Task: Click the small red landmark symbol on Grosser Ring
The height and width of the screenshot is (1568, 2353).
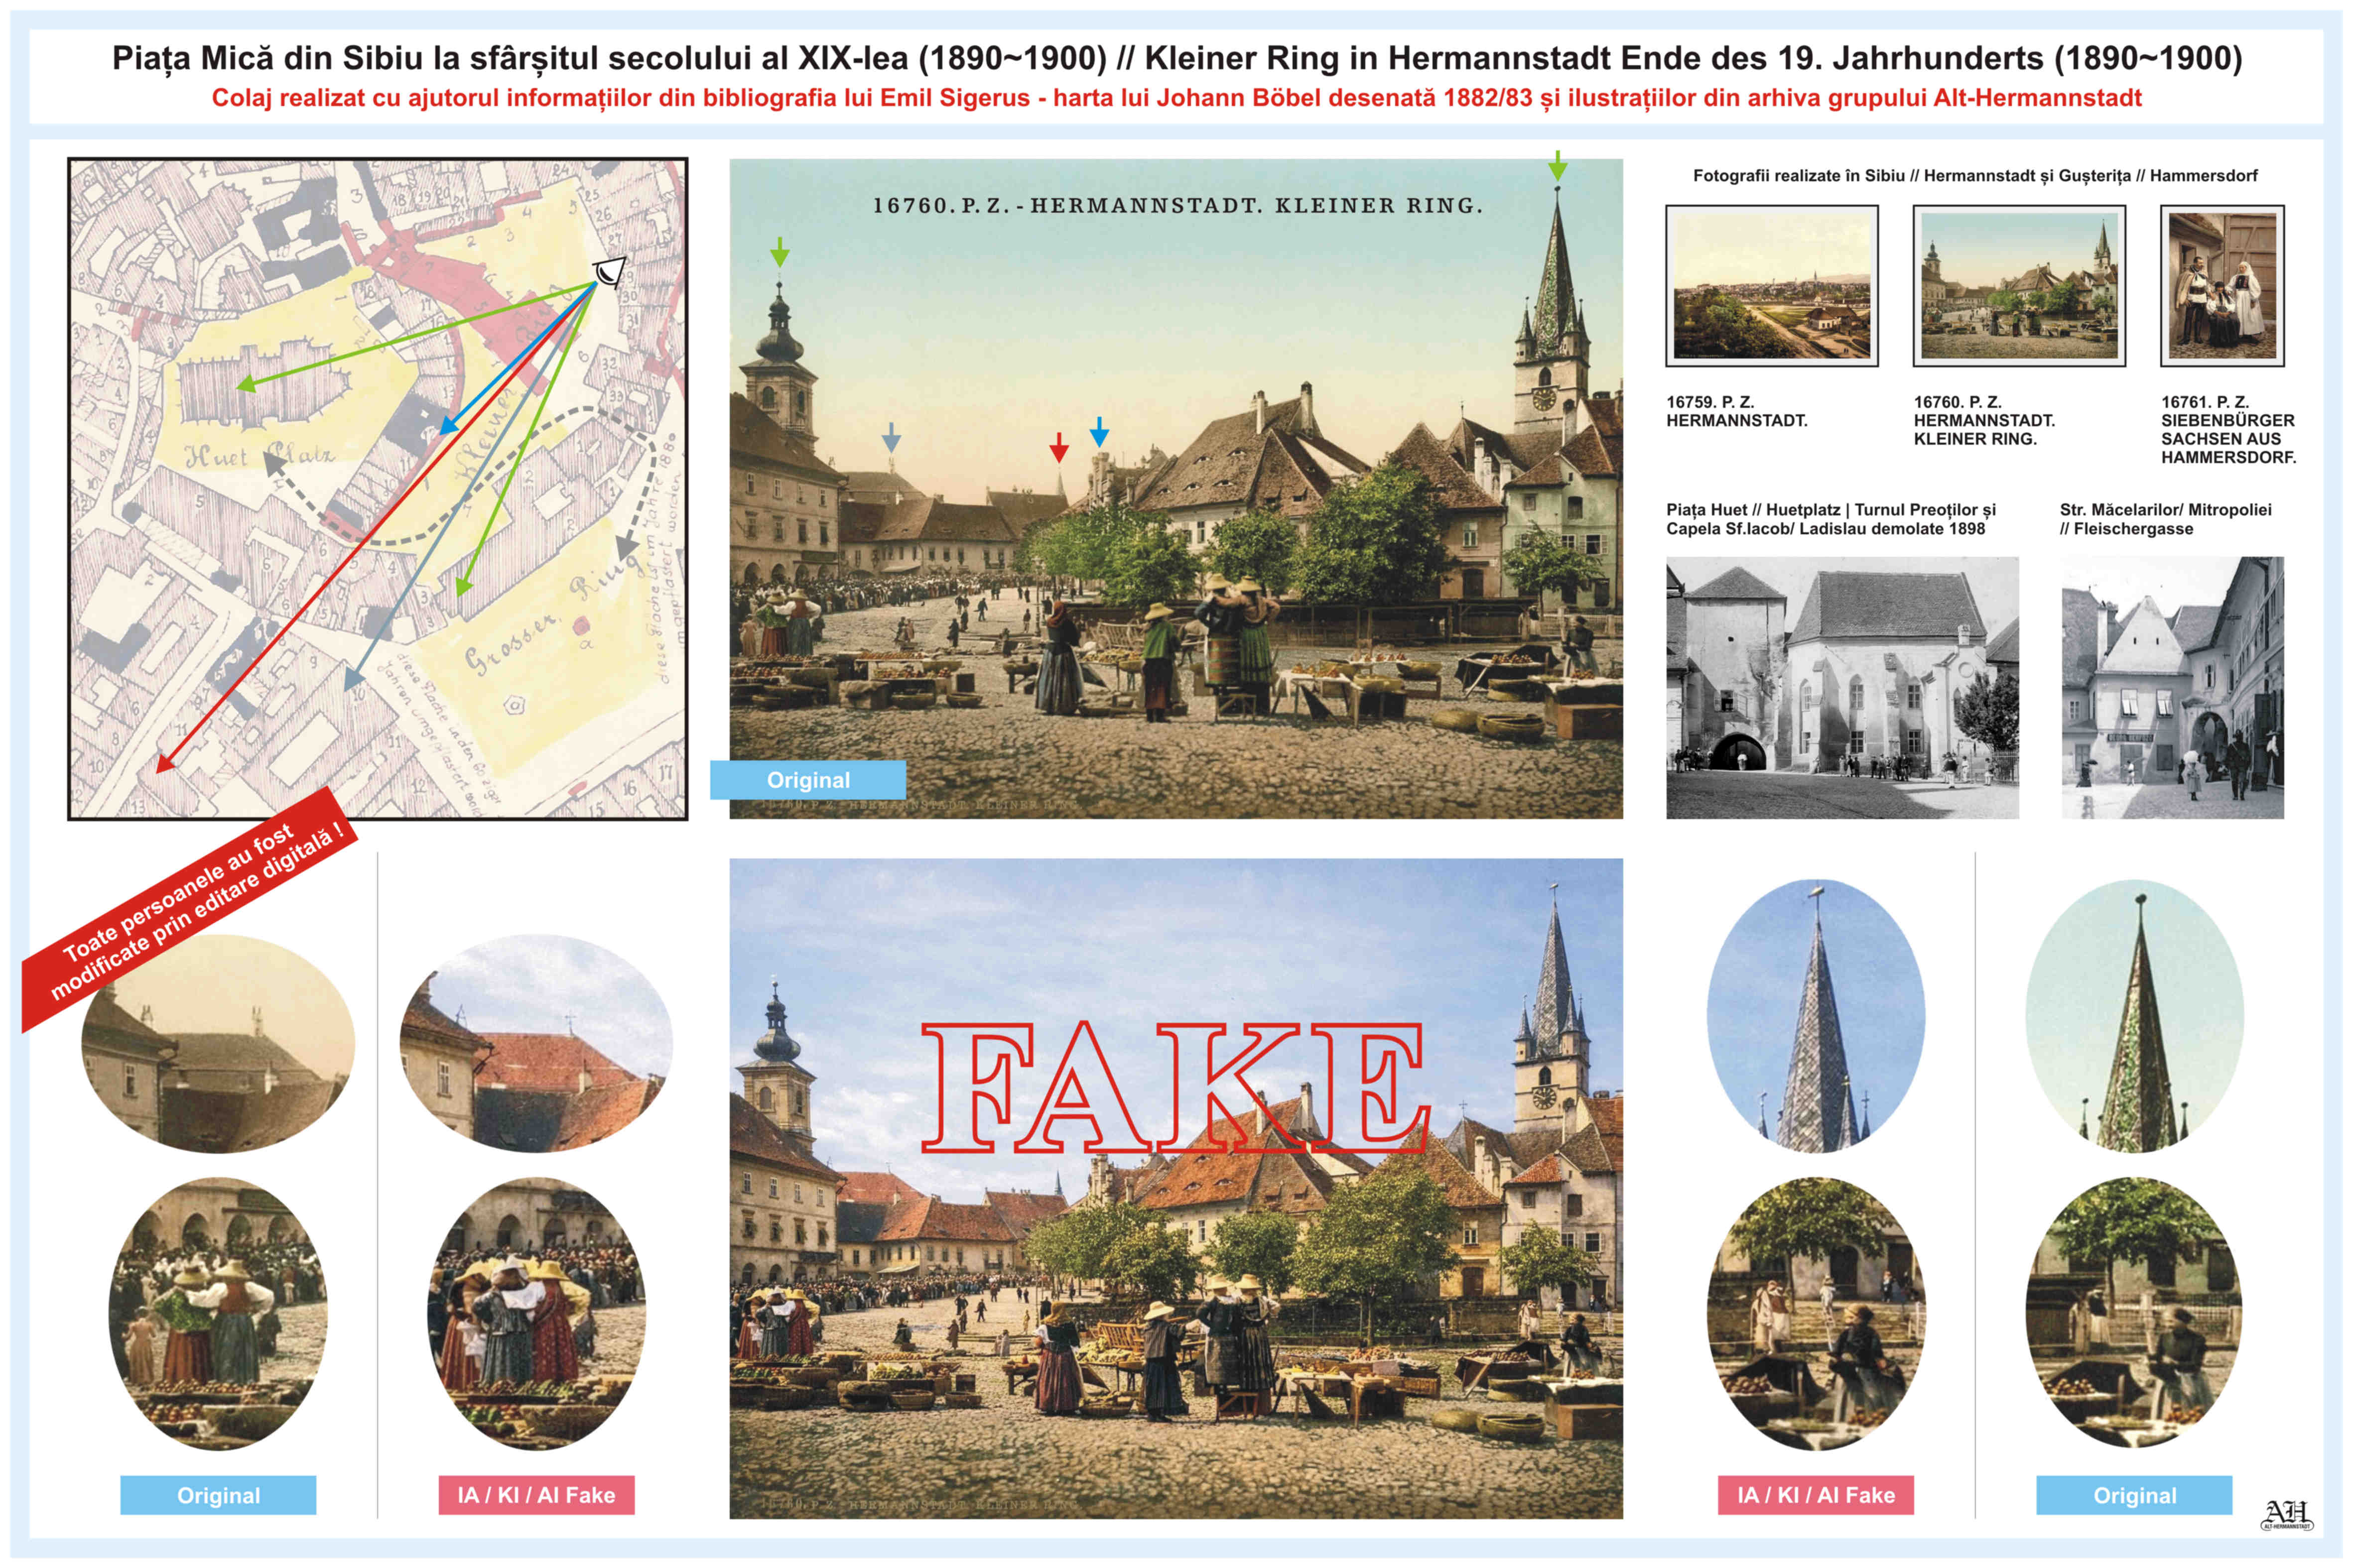Action: (581, 628)
